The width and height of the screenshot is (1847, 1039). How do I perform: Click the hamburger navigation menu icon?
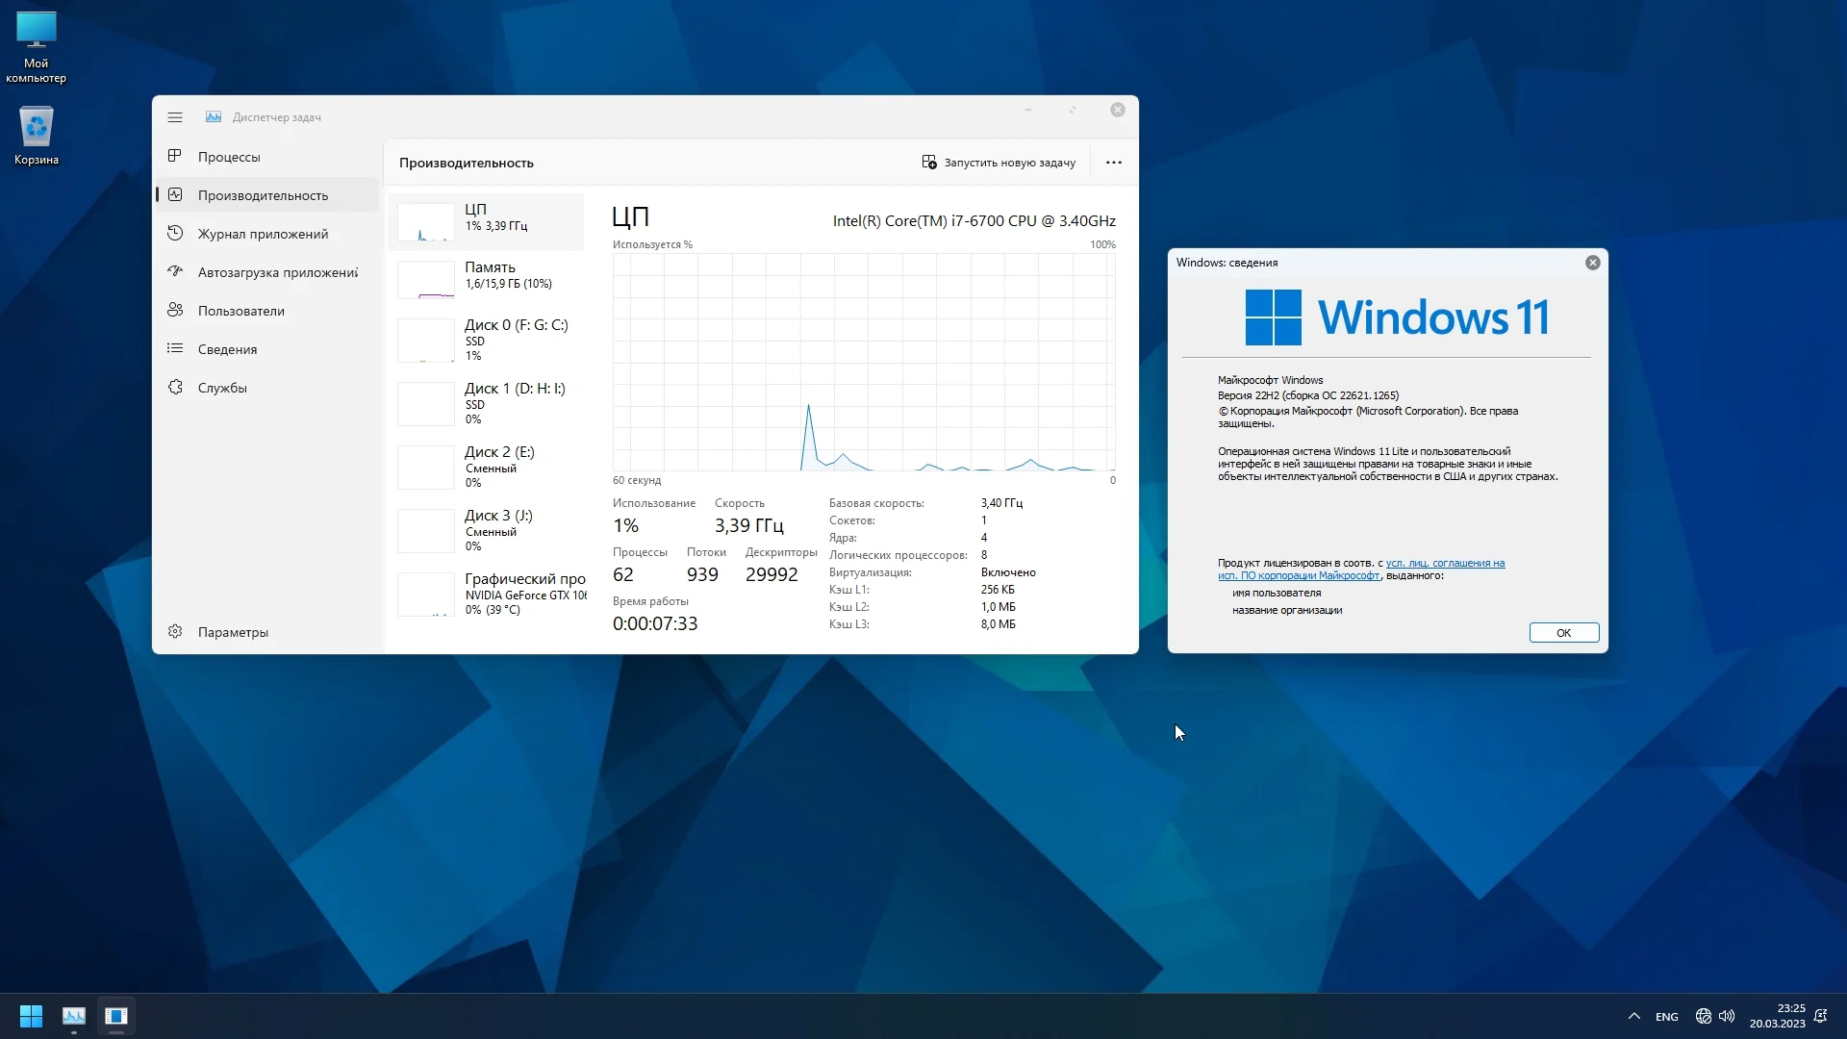point(175,117)
